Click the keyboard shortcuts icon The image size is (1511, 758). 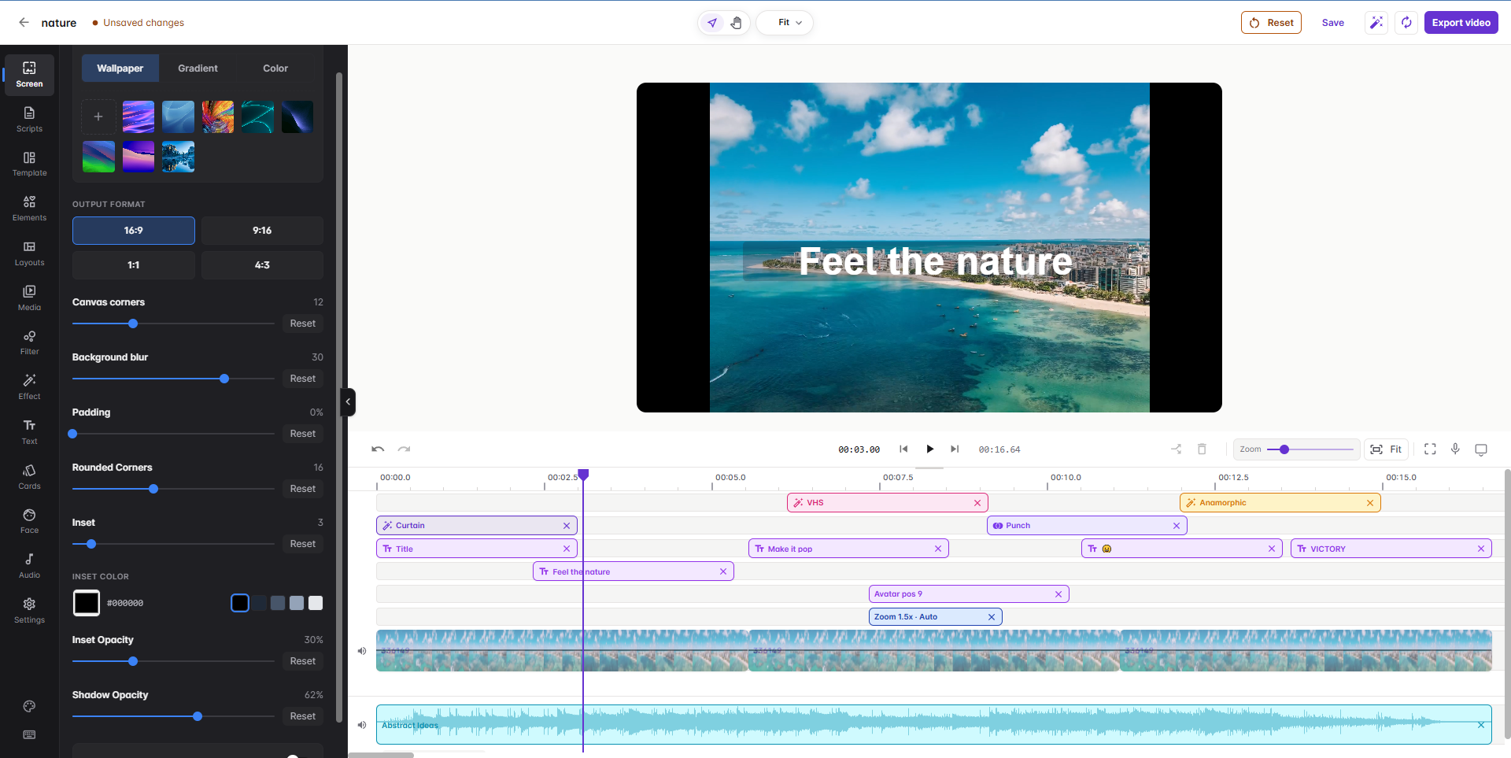click(29, 734)
